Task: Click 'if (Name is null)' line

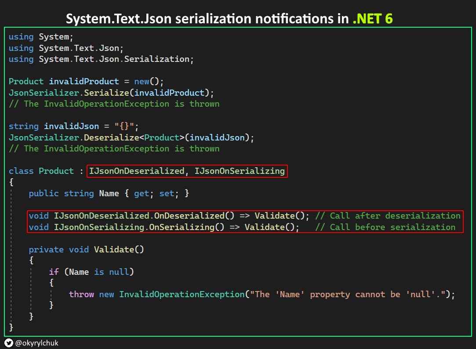Action: pyautogui.click(x=91, y=272)
